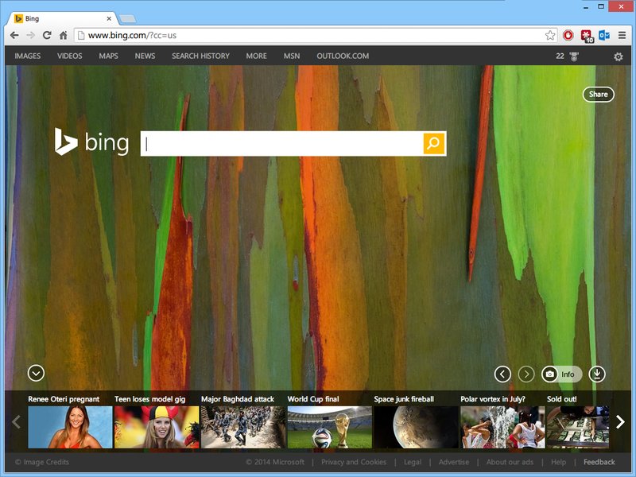This screenshot has width=636, height=477.
Task: Open Legal footer link
Action: [x=413, y=462]
